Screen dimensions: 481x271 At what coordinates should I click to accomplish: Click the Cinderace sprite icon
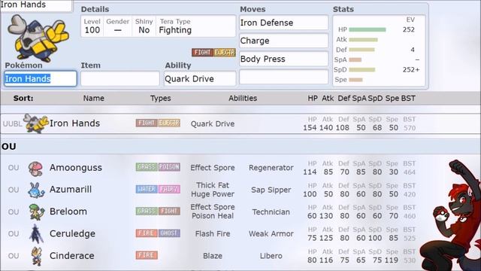(37, 256)
